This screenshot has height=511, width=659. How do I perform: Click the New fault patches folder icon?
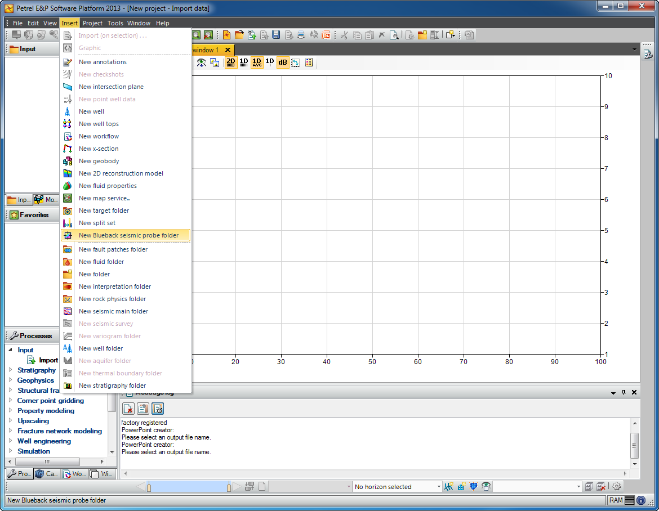coord(67,249)
